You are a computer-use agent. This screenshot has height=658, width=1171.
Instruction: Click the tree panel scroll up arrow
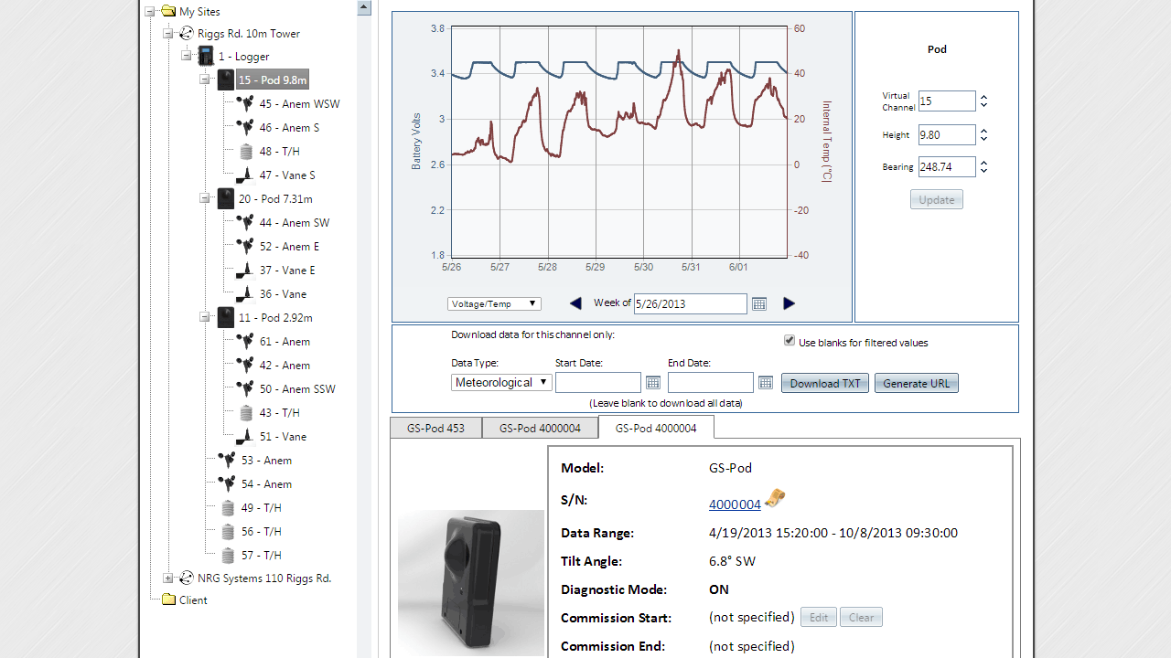click(364, 7)
